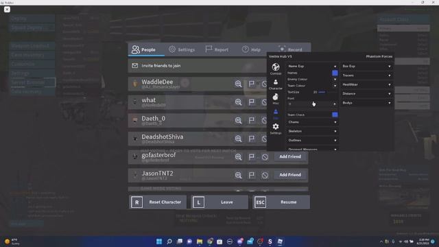Select the highlighted ESP section icon in Vestra Hub
The image size is (439, 247).
click(x=276, y=114)
